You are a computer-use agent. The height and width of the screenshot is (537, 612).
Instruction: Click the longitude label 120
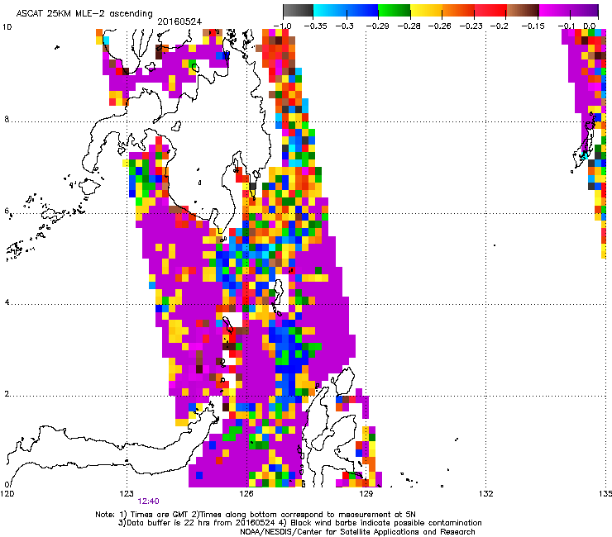click(x=7, y=494)
